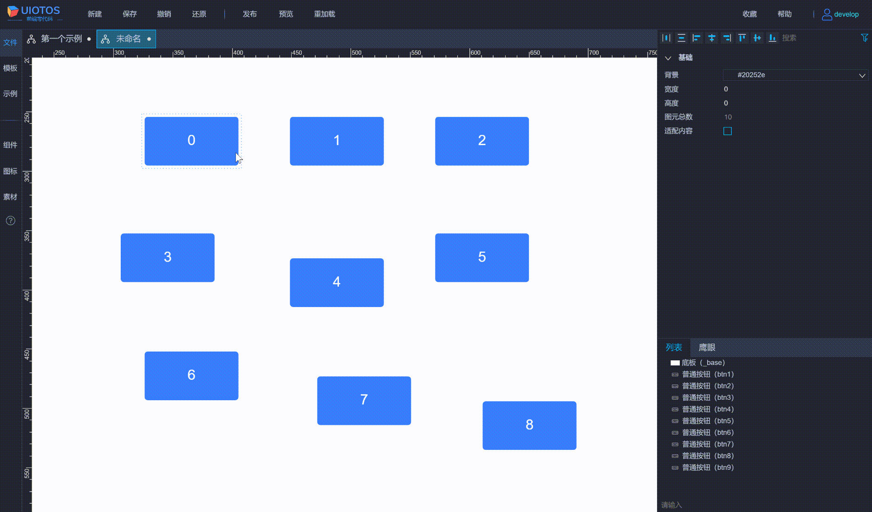Collapse the 基础 section
The image size is (872, 512).
(x=668, y=58)
